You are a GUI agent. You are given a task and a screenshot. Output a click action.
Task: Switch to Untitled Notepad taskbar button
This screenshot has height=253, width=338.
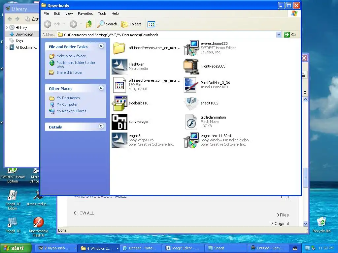(x=141, y=248)
